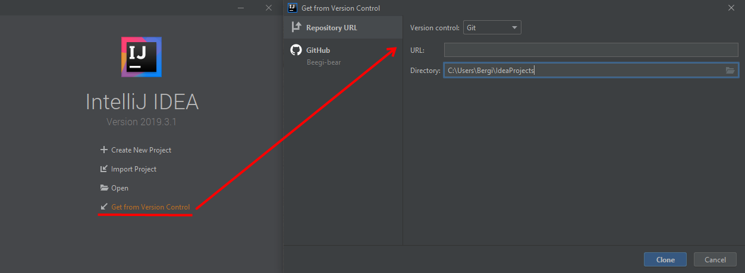
Task: Open the Import Project link
Action: point(134,169)
